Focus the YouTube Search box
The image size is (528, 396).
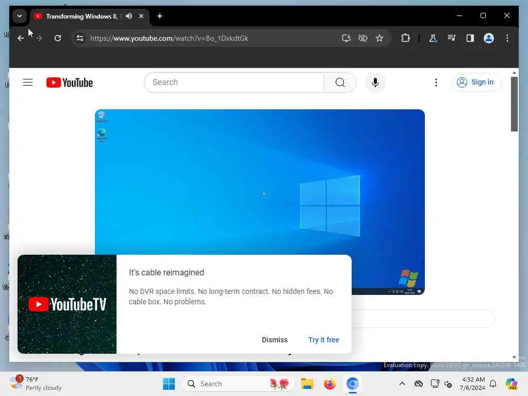(x=234, y=82)
